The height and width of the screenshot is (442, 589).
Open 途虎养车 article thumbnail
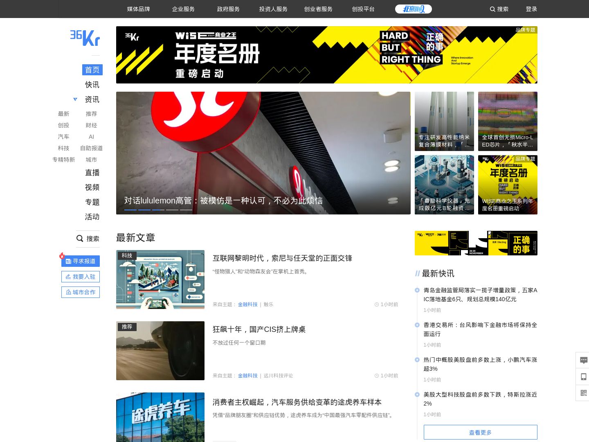tap(160, 417)
